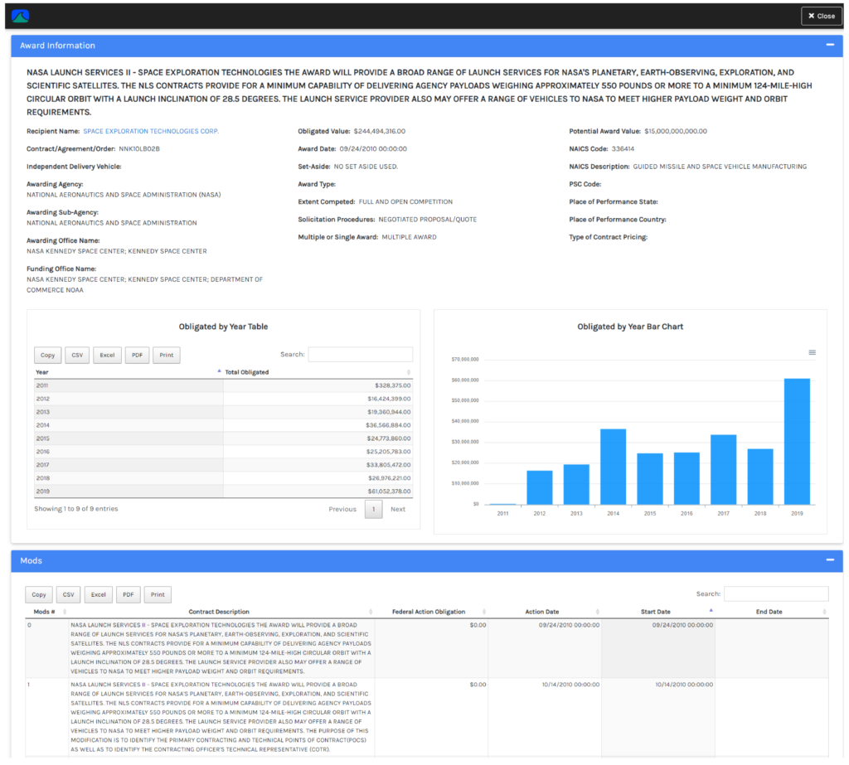Click the 2018 bar in chart

760,477
